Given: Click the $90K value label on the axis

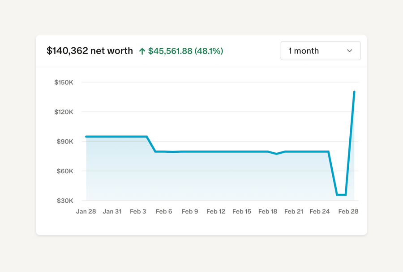Looking at the screenshot, I should pos(65,142).
